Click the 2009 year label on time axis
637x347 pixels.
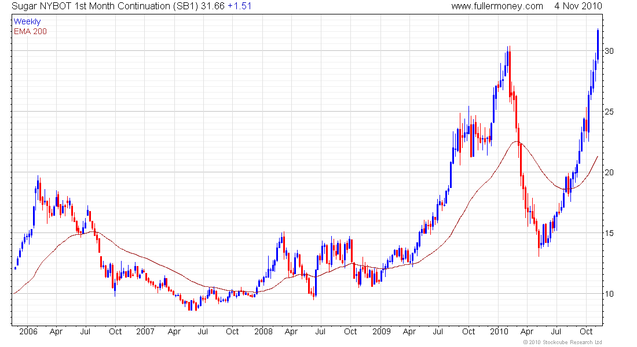[x=382, y=331]
